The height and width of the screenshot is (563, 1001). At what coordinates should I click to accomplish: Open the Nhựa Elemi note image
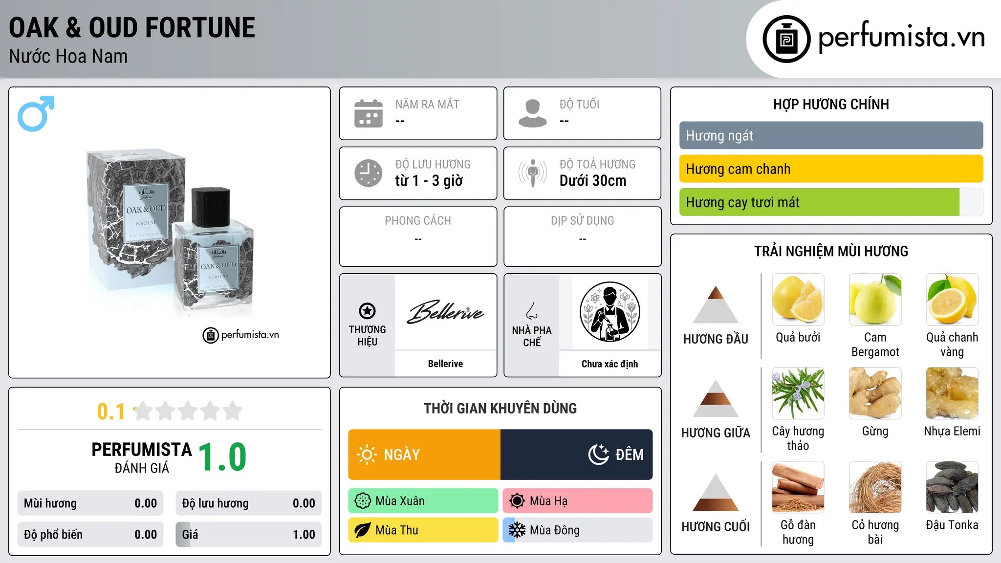952,393
